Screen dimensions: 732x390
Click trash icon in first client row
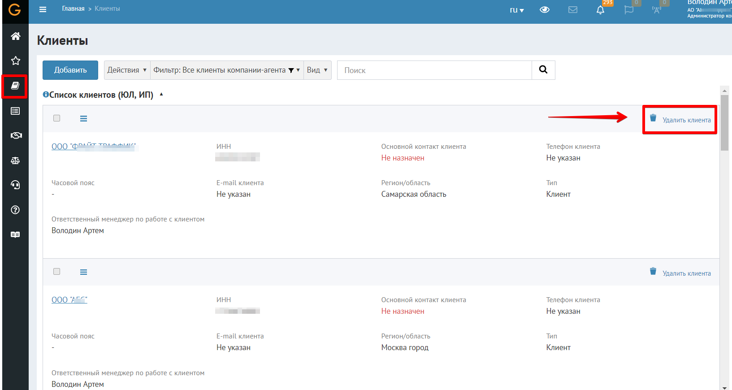[653, 118]
